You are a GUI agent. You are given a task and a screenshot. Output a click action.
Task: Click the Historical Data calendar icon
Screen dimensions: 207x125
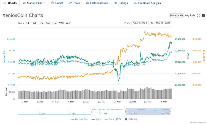click(87, 3)
